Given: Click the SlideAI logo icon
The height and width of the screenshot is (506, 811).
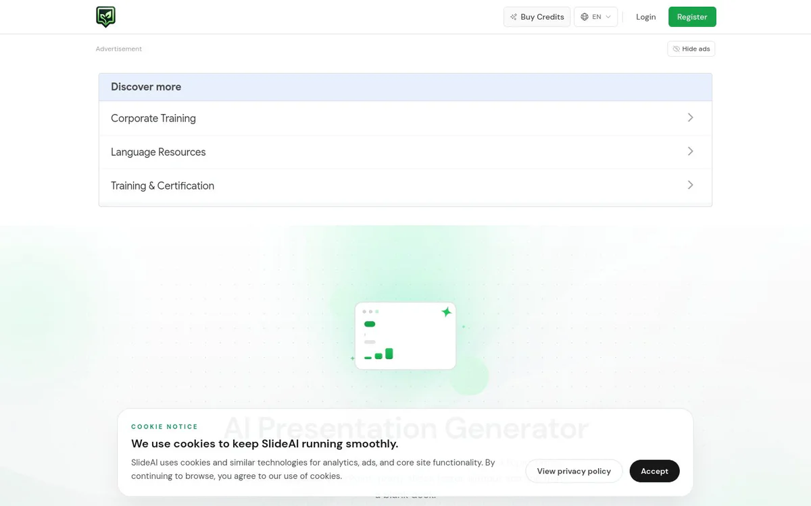Looking at the screenshot, I should point(105,17).
